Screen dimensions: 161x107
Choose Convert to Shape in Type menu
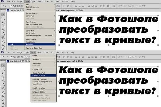coord(43,75)
